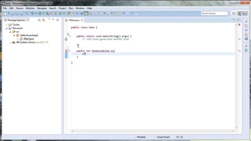Screen dimensions: 251x141
Task: Click Writable in the status bar
Action: (141, 137)
